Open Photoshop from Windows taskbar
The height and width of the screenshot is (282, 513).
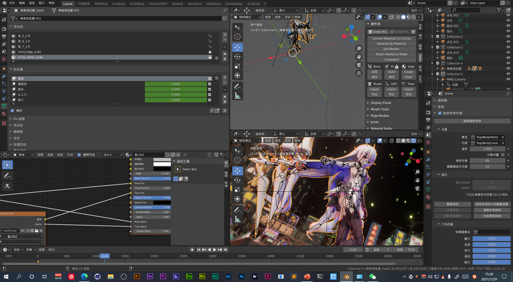click(x=241, y=276)
